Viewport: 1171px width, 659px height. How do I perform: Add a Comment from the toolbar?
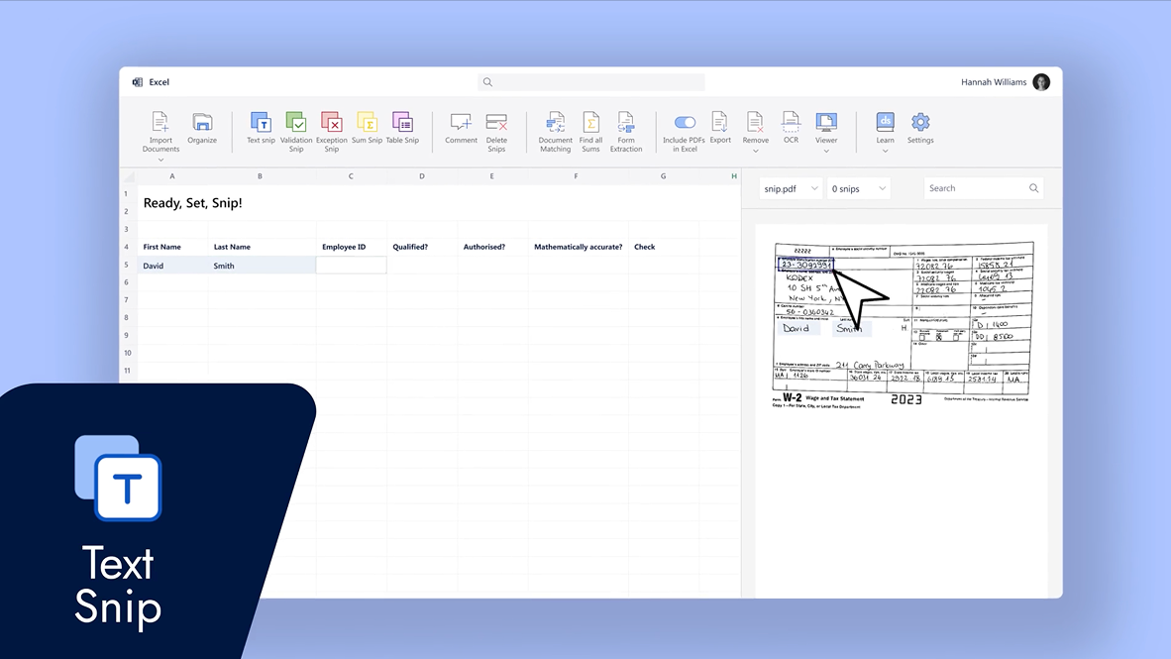point(461,123)
